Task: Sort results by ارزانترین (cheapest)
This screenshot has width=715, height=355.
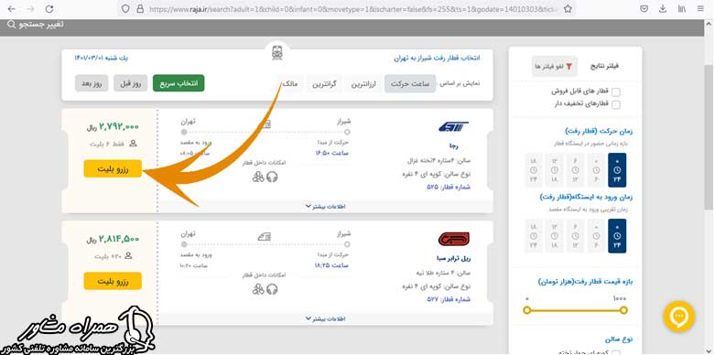Action: (363, 84)
